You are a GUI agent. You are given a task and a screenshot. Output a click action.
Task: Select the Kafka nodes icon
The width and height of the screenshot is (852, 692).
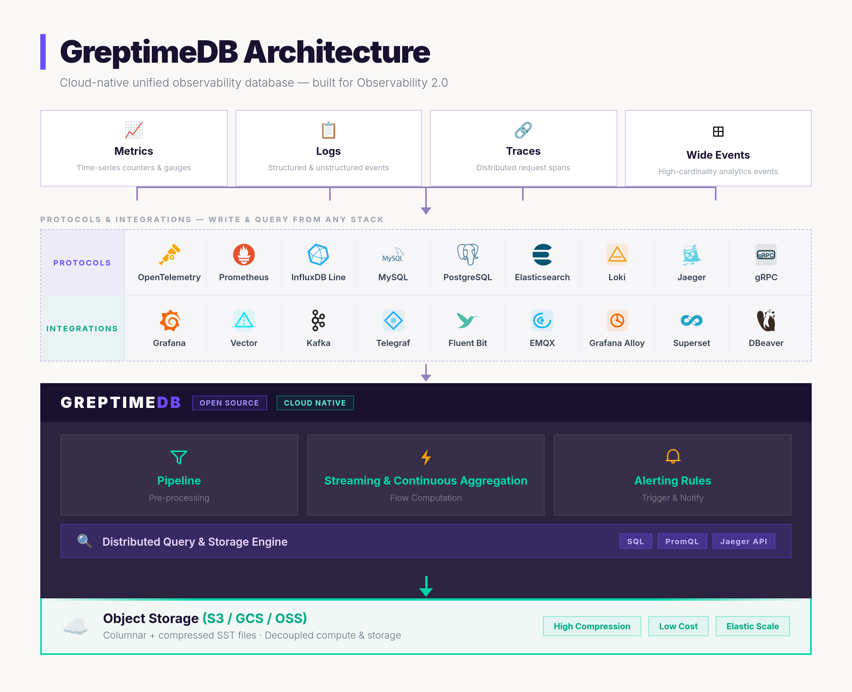point(318,320)
